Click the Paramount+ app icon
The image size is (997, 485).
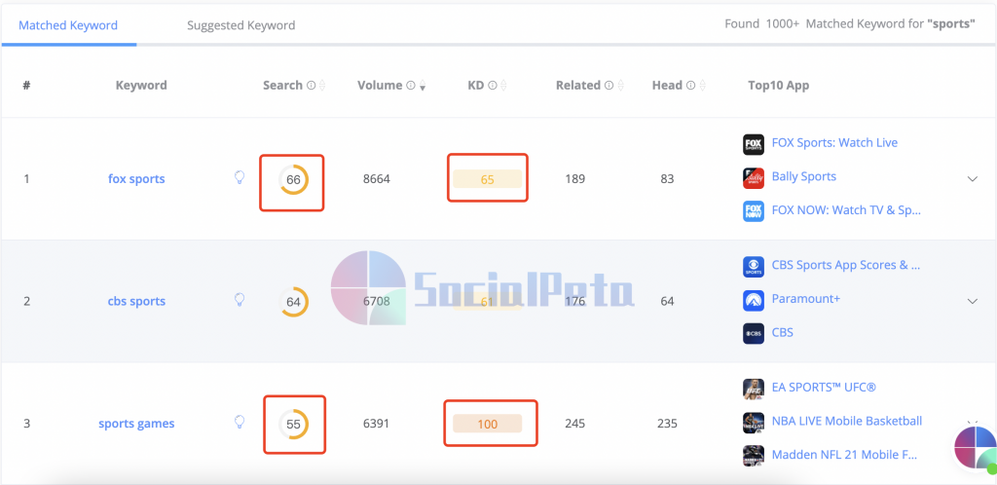(x=754, y=300)
